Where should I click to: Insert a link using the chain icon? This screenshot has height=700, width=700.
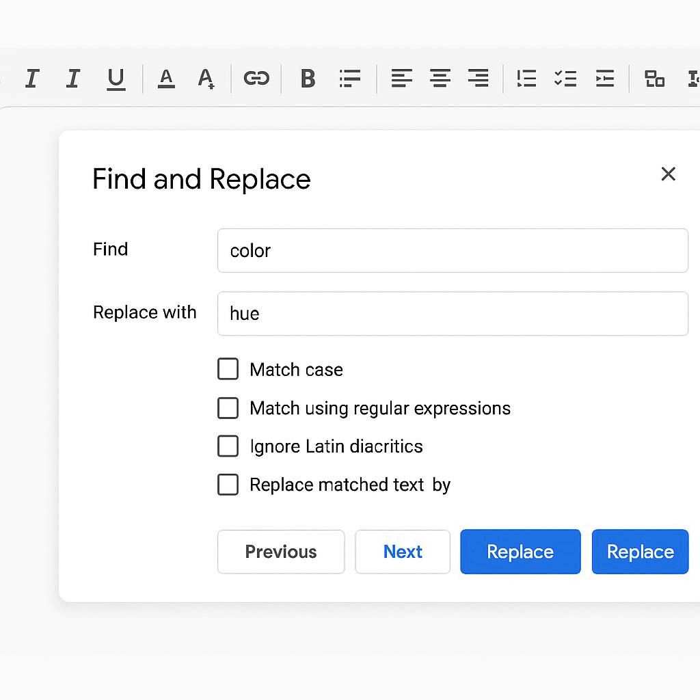pos(257,78)
